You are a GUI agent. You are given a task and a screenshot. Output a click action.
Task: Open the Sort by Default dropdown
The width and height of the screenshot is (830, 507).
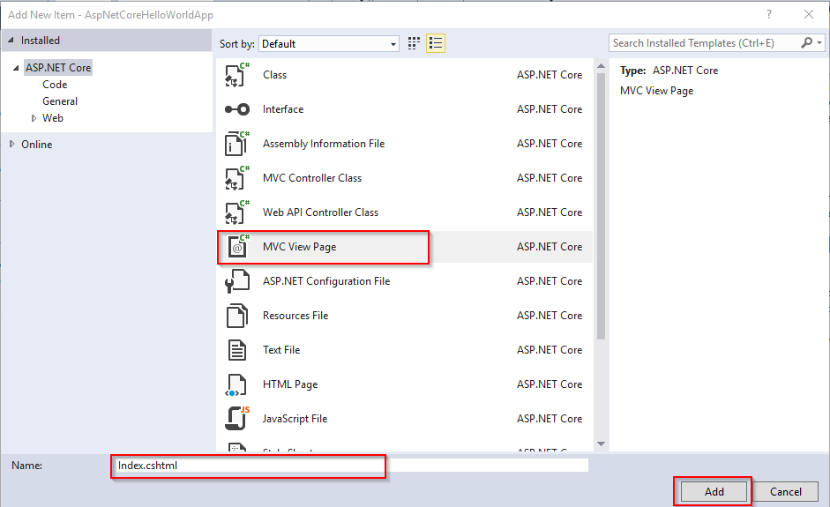click(329, 44)
